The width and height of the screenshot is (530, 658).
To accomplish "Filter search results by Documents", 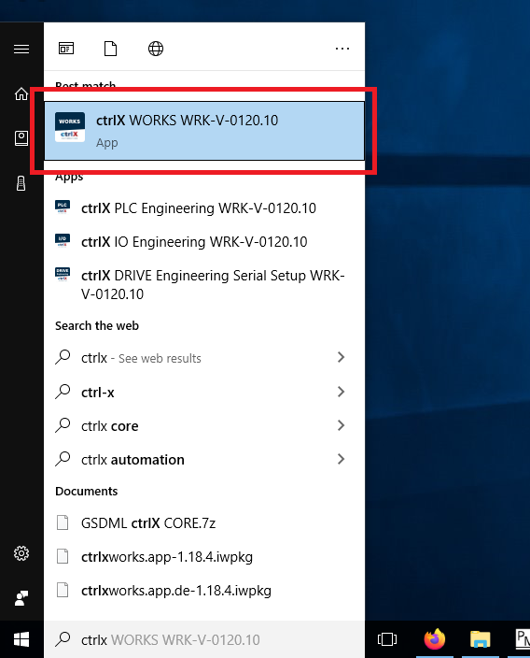I will tap(111, 49).
